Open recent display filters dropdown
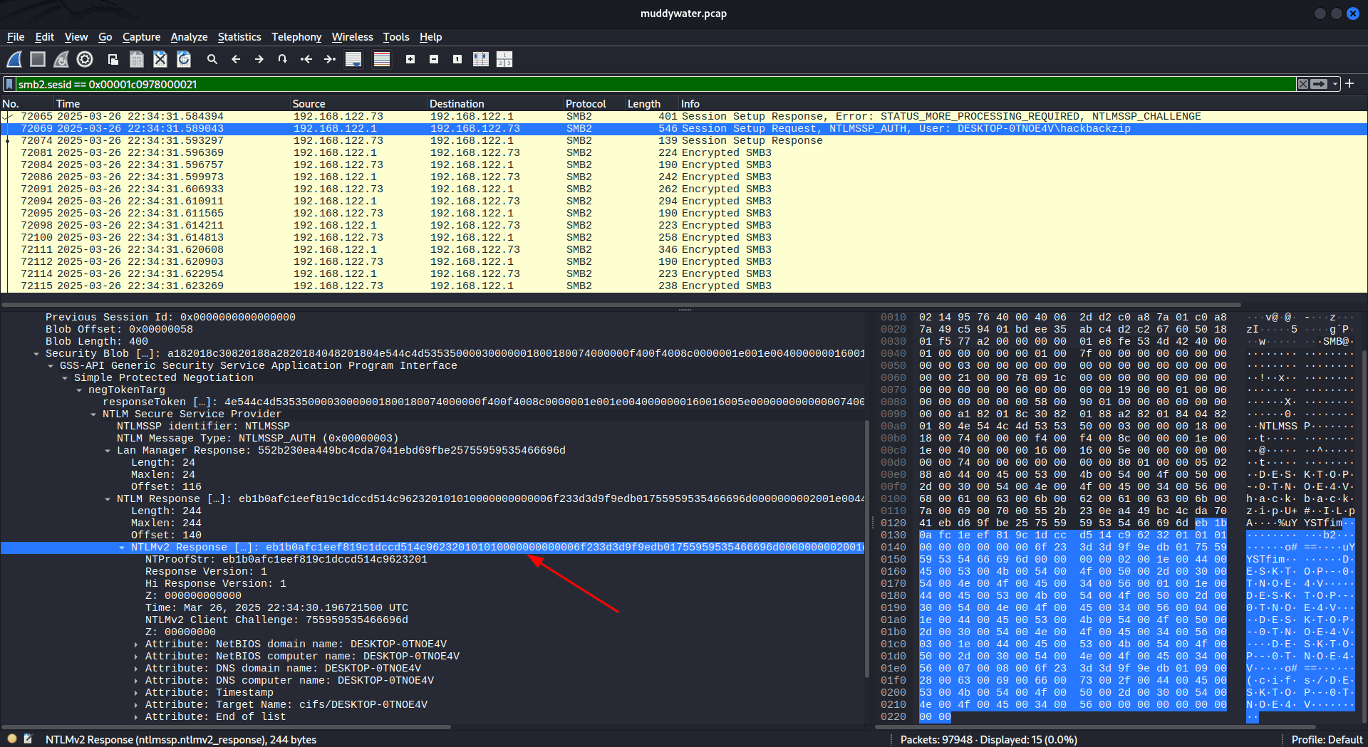The image size is (1368, 747). pyautogui.click(x=1335, y=84)
